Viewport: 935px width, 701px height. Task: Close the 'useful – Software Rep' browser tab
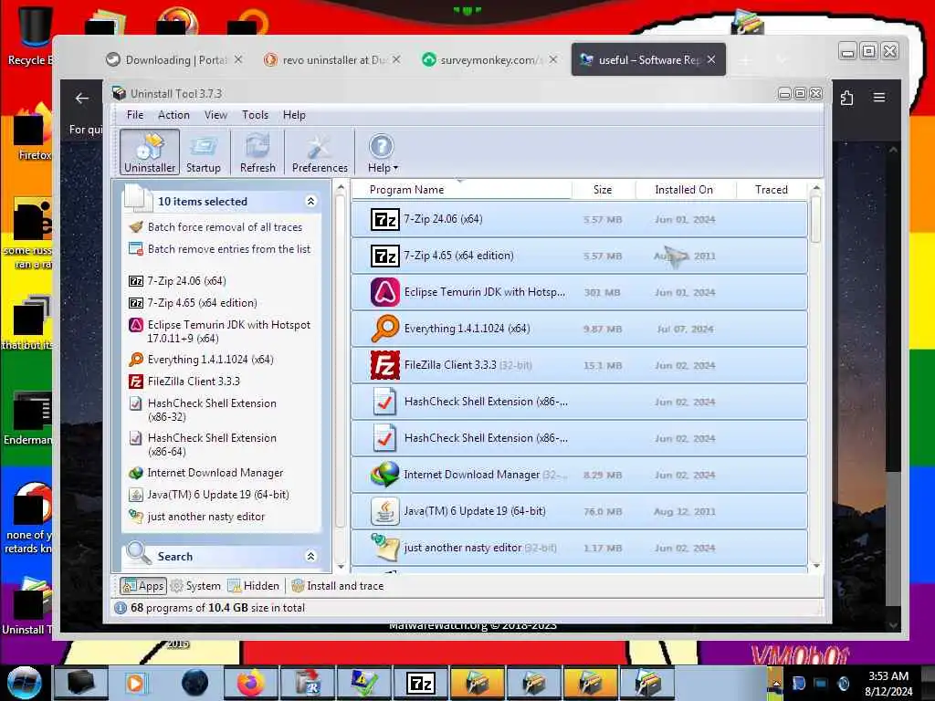click(711, 59)
